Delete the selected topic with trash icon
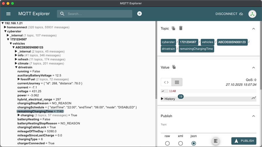262x147 pixels. (181, 28)
